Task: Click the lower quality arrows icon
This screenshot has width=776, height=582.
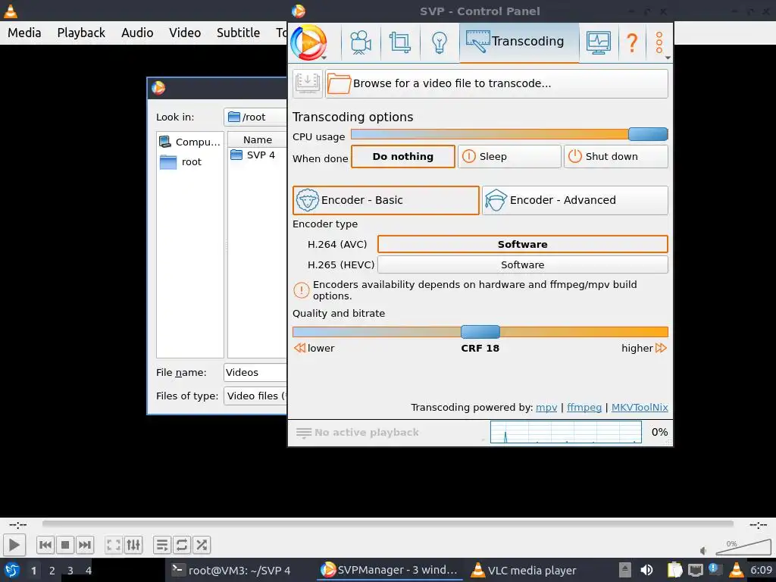Action: 299,348
